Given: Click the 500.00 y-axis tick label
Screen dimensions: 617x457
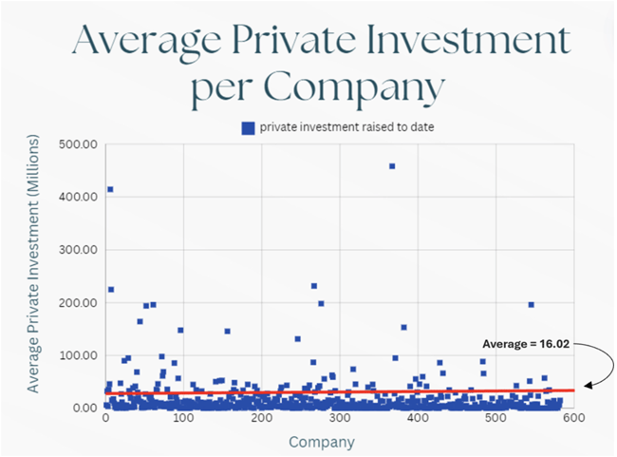Looking at the screenshot, I should tap(79, 145).
